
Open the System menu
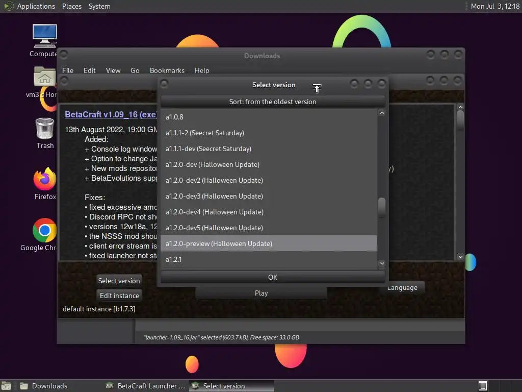99,6
